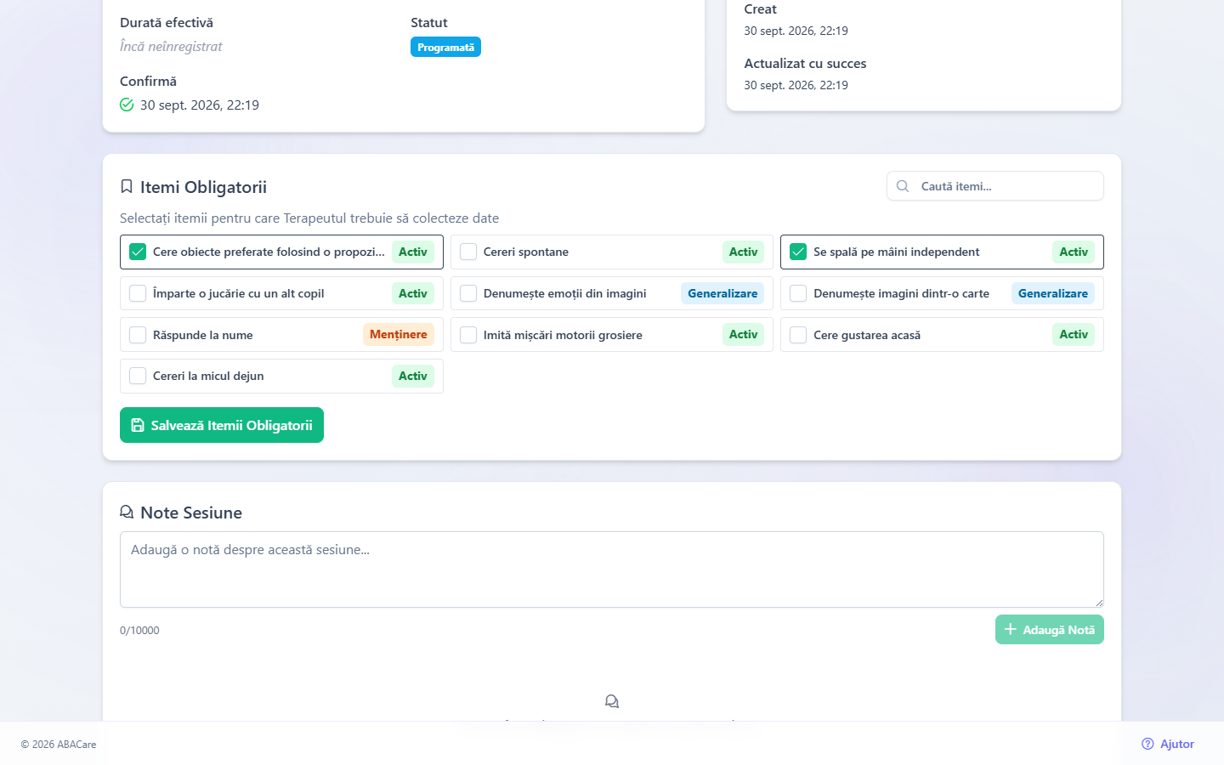Select 'Denumește emoții din imagini' checkbox
The width and height of the screenshot is (1224, 765).
(468, 293)
